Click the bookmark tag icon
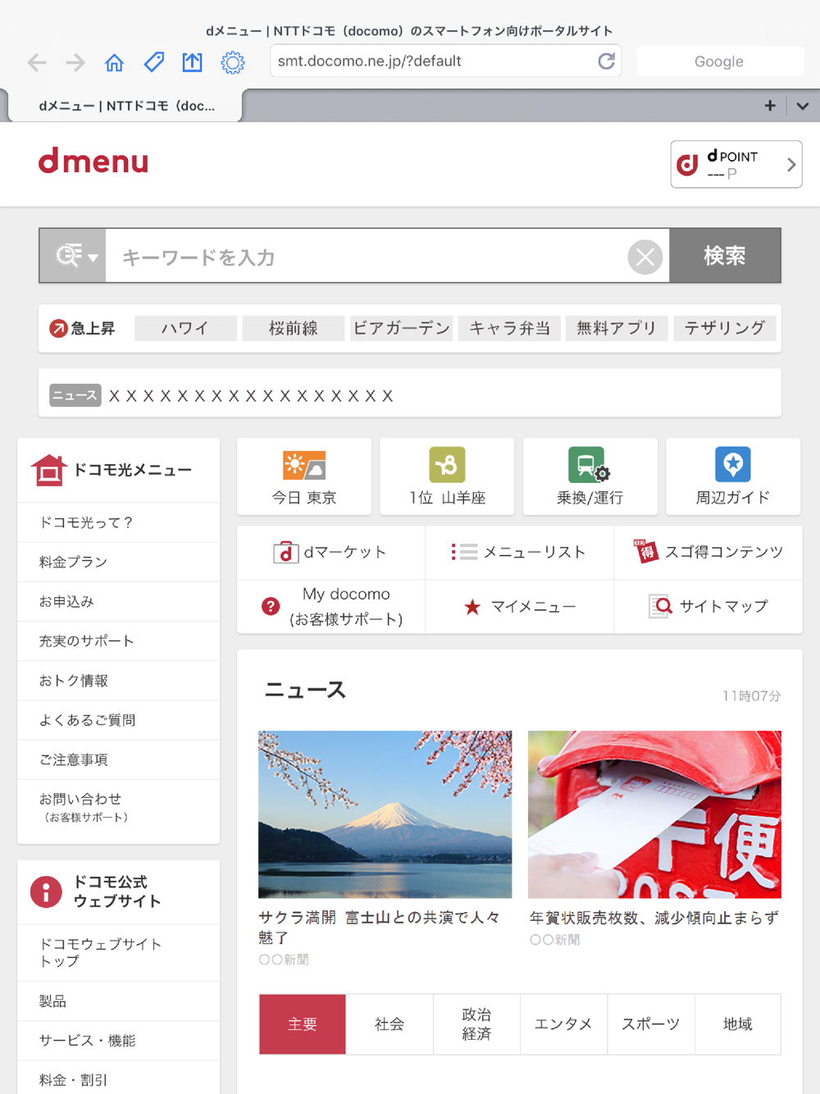820x1094 pixels. (x=153, y=62)
